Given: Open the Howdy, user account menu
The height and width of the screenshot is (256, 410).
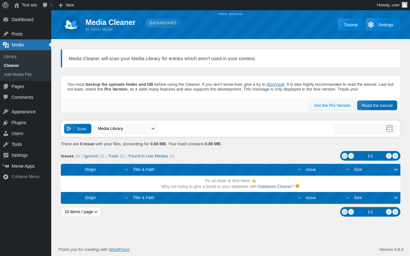Looking at the screenshot, I should [x=392, y=5].
